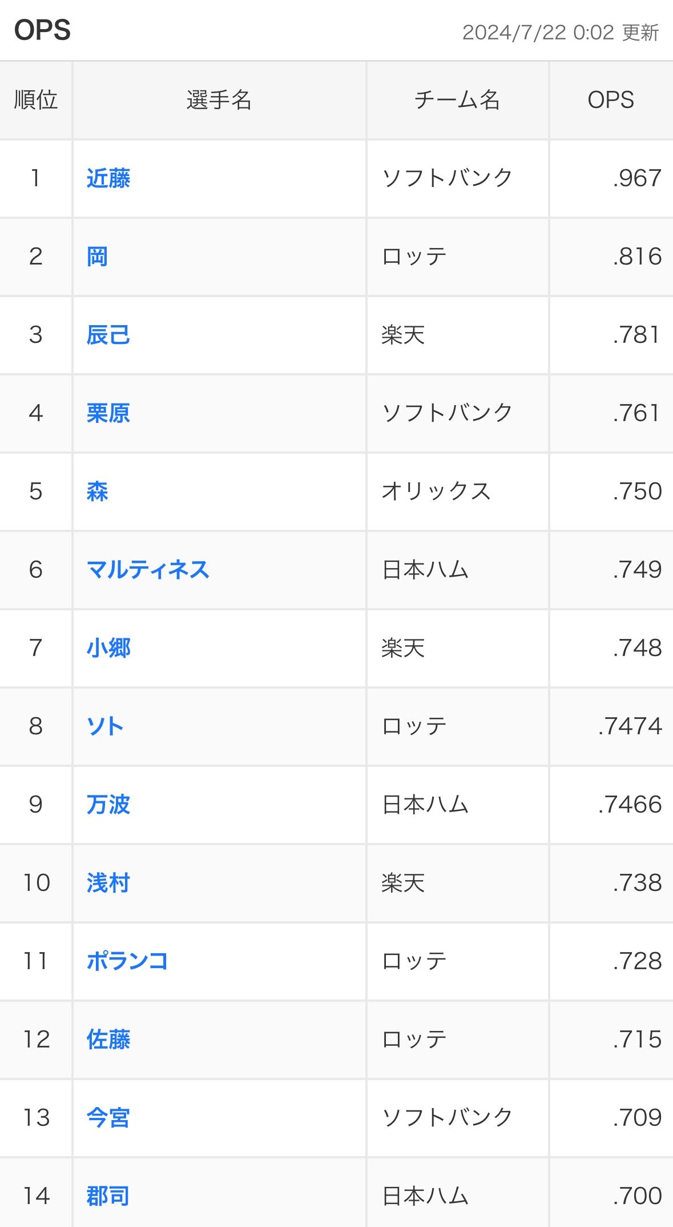673x1227 pixels.
Task: Open the 森 player profile
Action: 97,491
